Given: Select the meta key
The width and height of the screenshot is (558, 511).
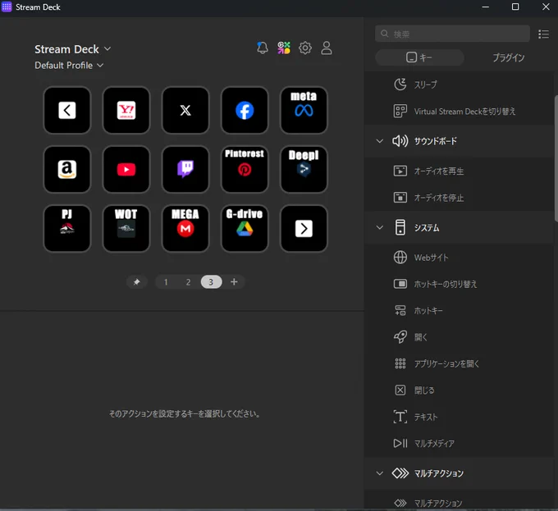Looking at the screenshot, I should pyautogui.click(x=304, y=110).
